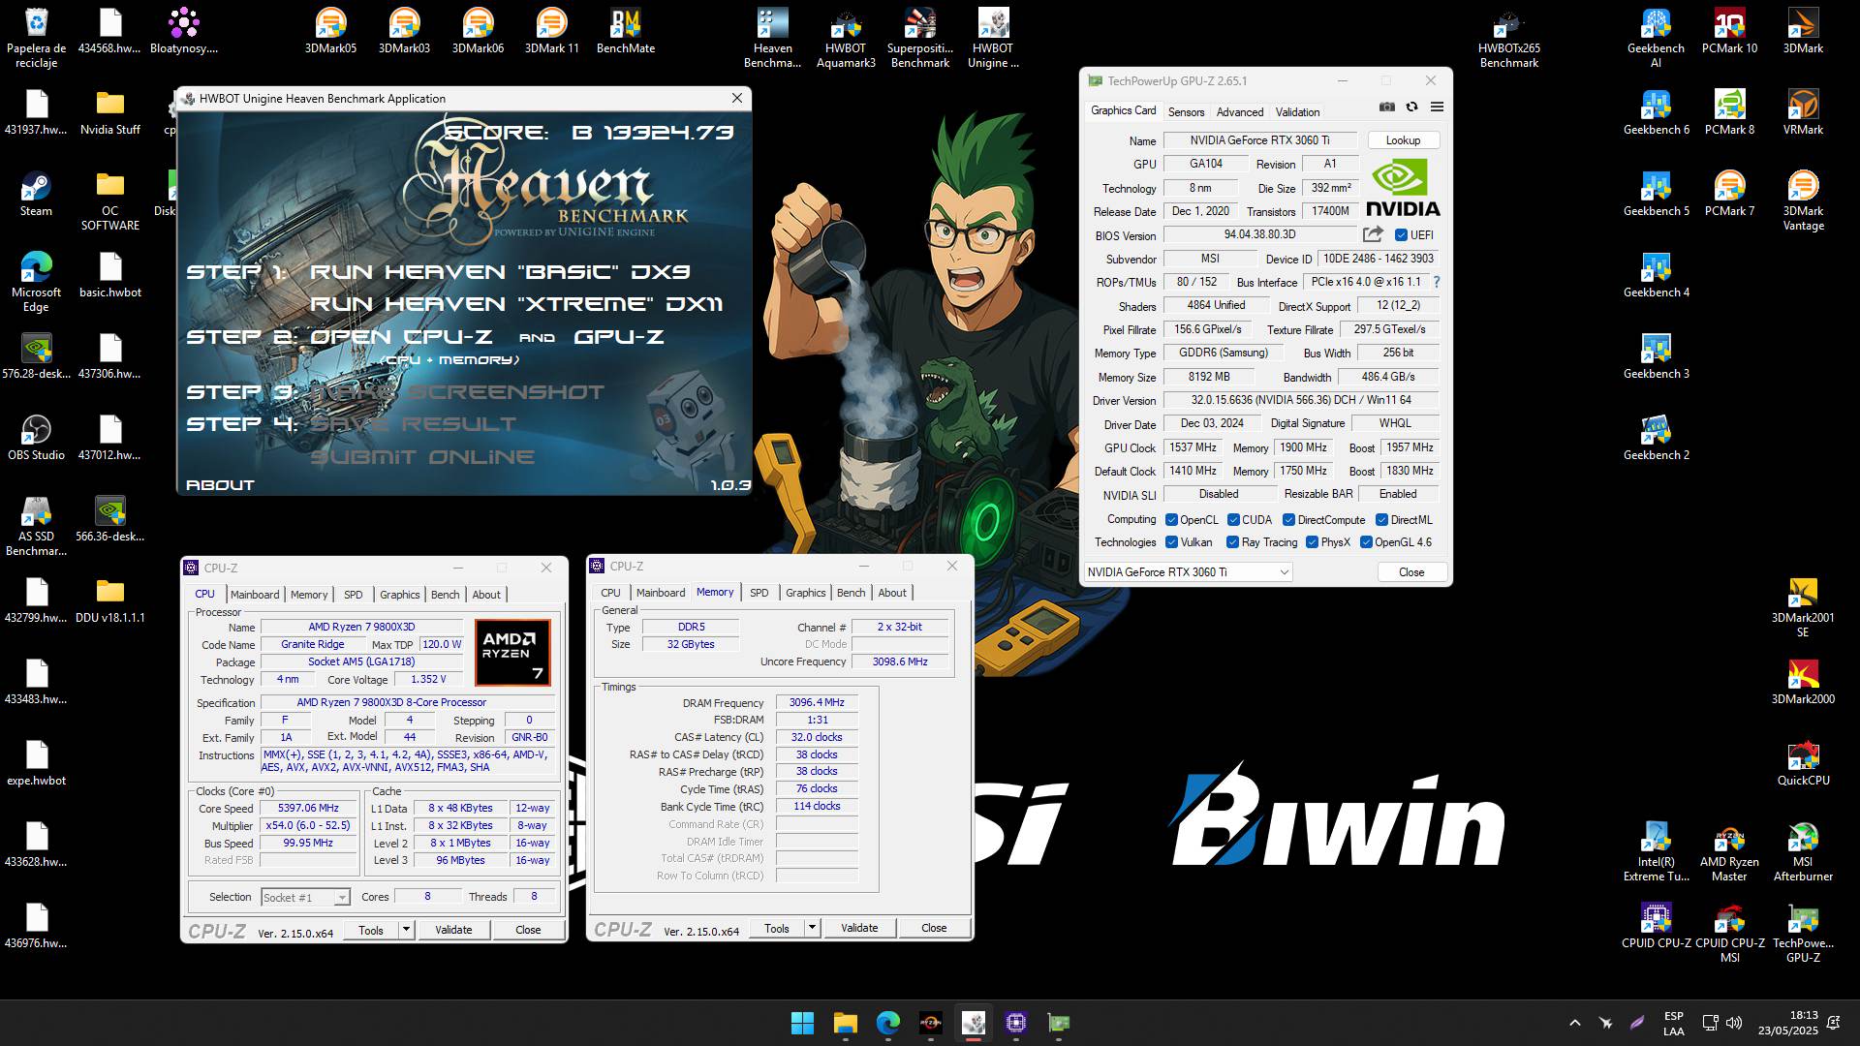This screenshot has height=1046, width=1860.
Task: Click GPU-Z link in Heaven app
Action: point(619,337)
